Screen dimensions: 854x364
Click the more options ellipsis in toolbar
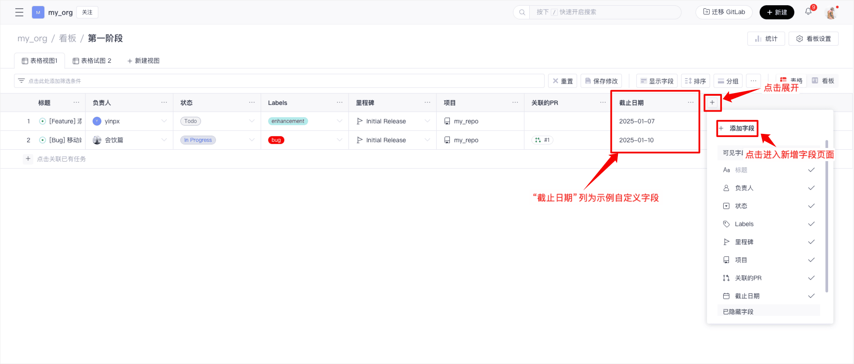click(753, 81)
